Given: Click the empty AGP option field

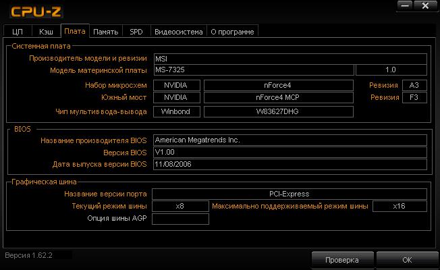Looking at the screenshot, I should tap(180, 219).
